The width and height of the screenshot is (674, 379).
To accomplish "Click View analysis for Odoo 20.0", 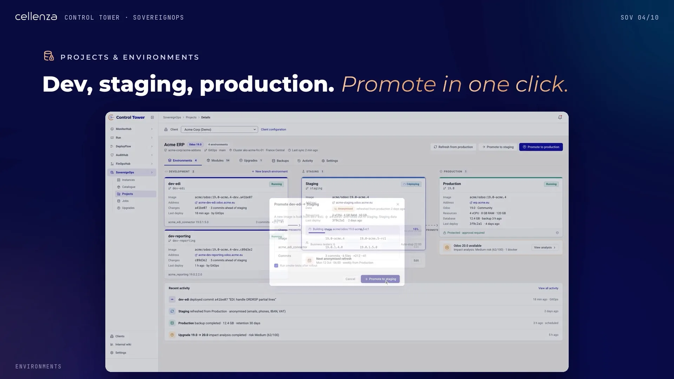I will 545,248.
